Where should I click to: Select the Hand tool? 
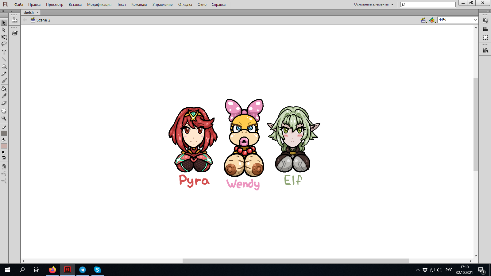coord(4,111)
